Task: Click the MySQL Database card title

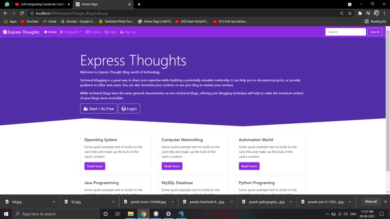Action: (177, 183)
